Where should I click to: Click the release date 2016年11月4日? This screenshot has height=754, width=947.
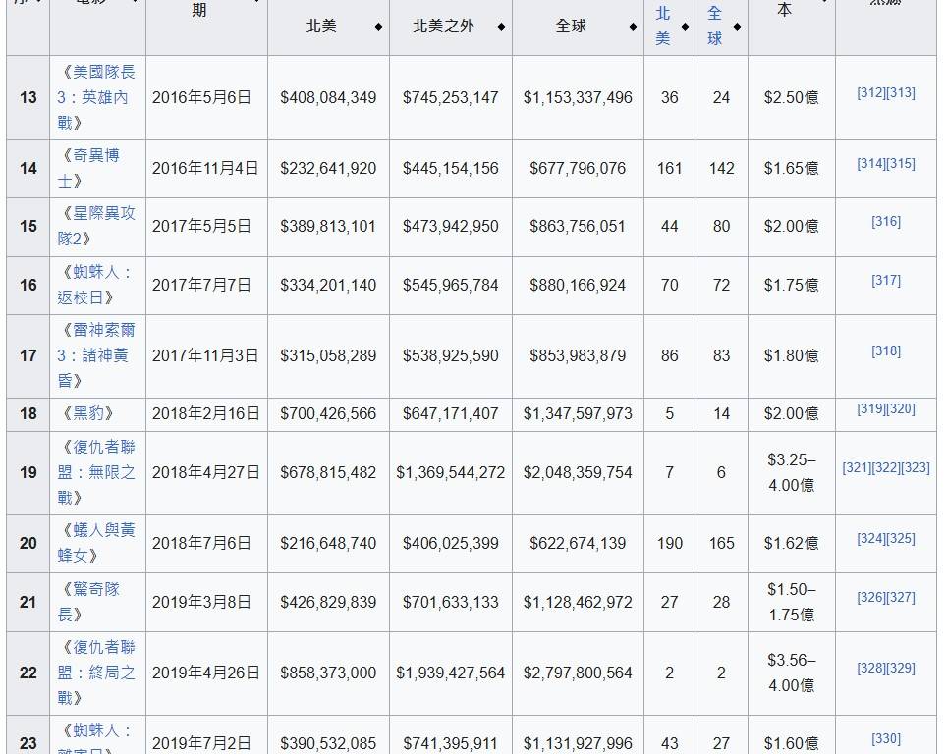(205, 168)
